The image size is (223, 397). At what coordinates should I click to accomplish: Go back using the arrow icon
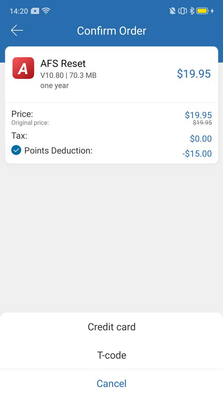coord(17,31)
